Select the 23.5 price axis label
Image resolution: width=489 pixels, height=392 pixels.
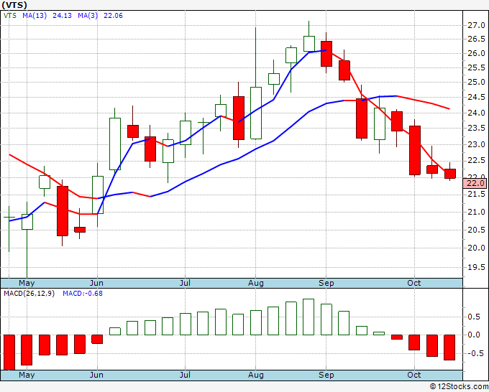(x=476, y=128)
